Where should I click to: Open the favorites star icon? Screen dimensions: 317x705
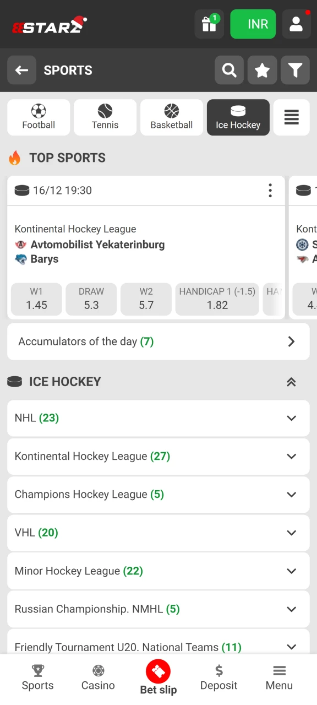262,70
